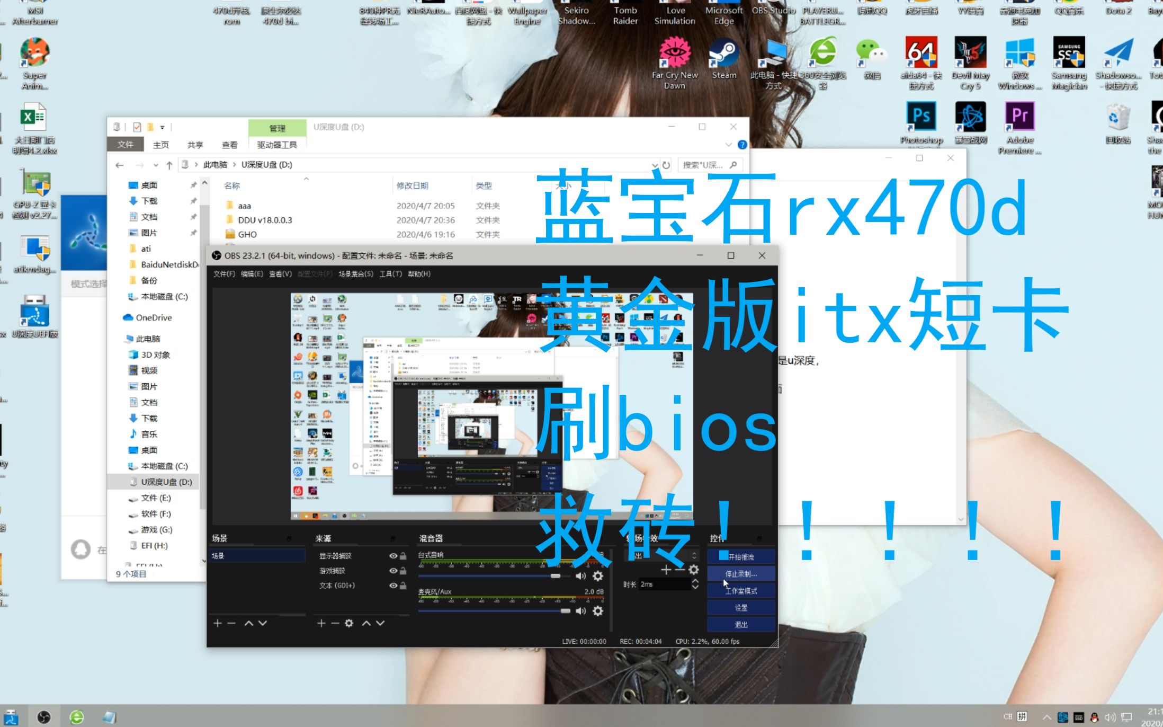
Task: Toggle lock on 文本 (GDI+) source
Action: pos(403,586)
